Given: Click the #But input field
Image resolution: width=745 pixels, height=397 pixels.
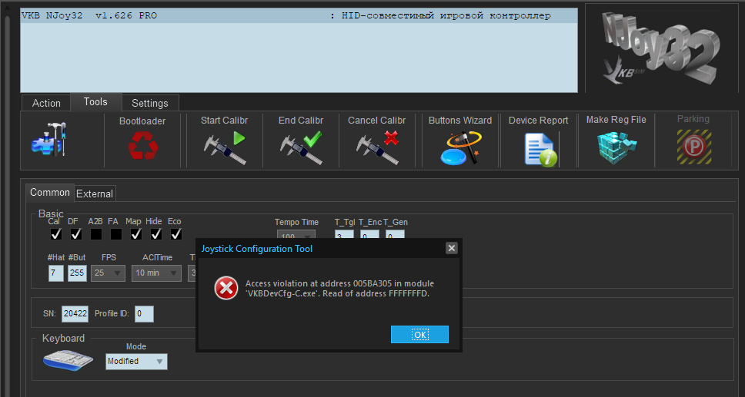Looking at the screenshot, I should [x=77, y=273].
